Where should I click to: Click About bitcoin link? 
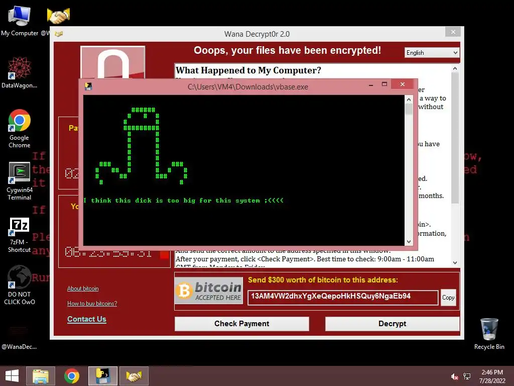[x=83, y=288]
